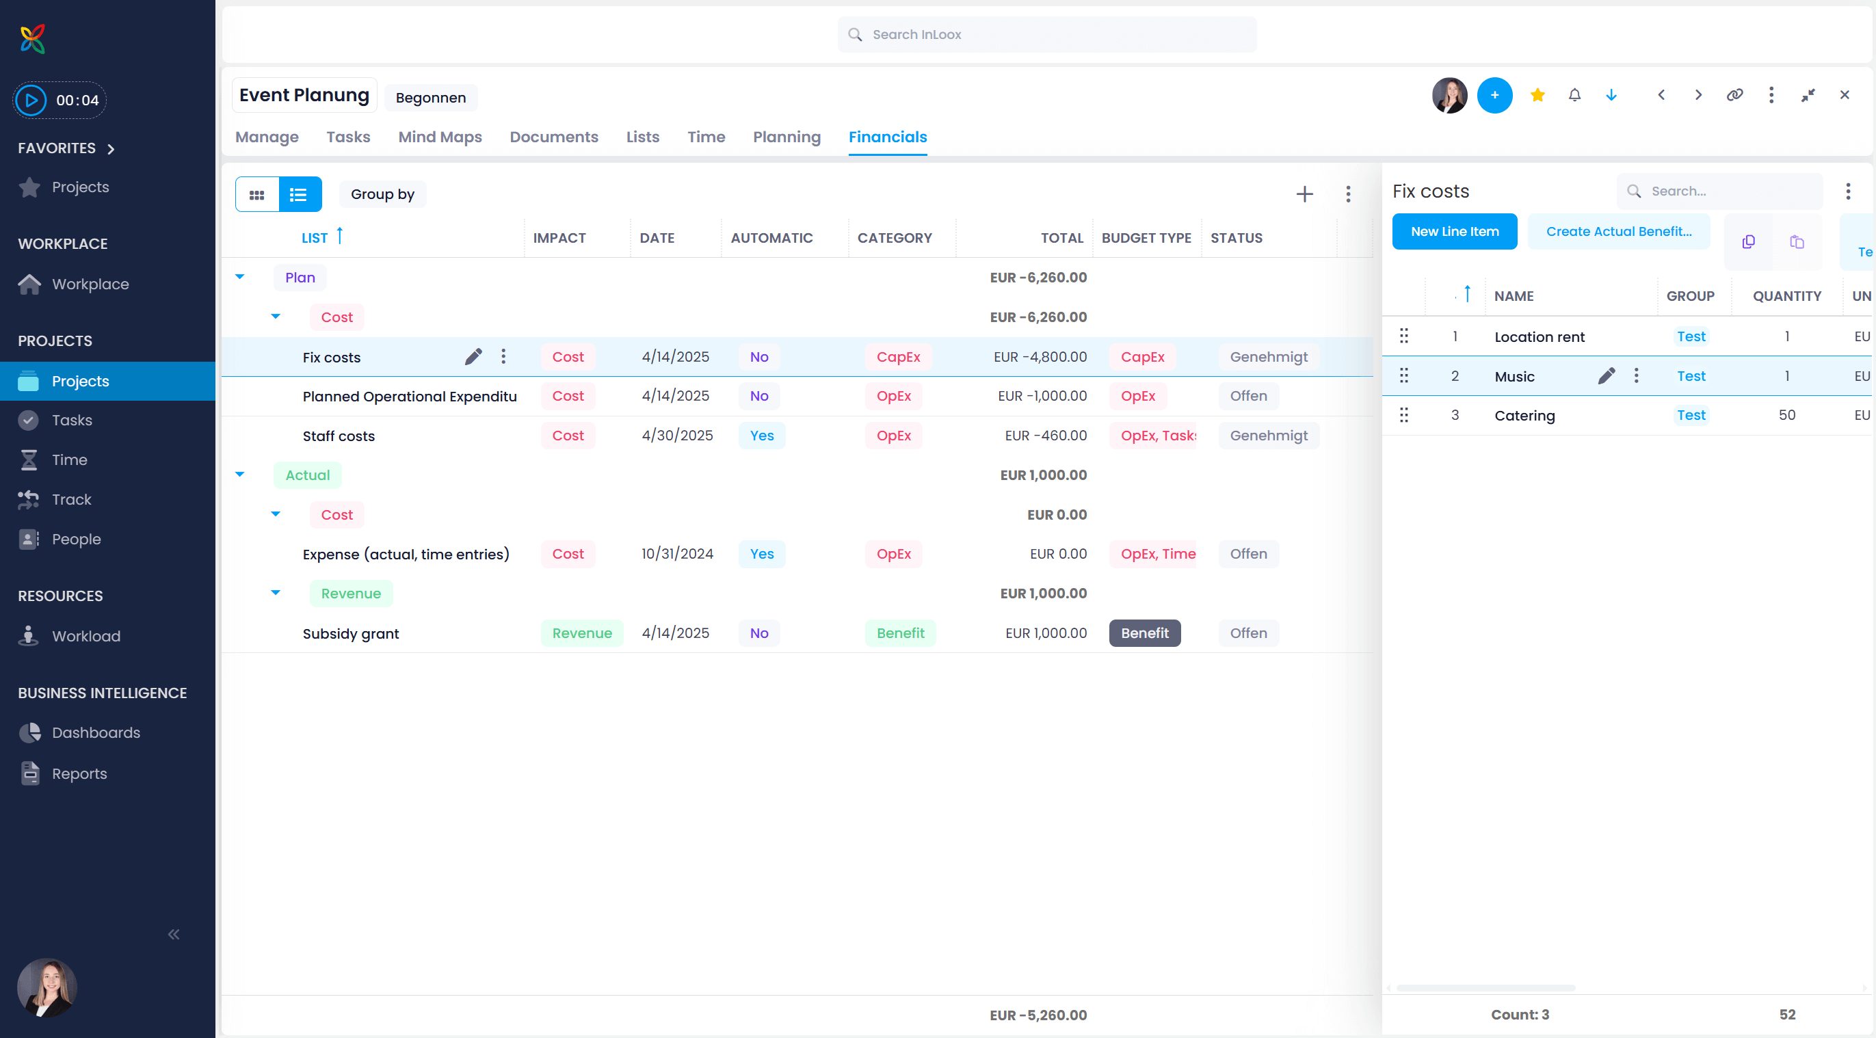The image size is (1876, 1038).
Task: Click Create Actual Benefit button
Action: (1618, 232)
